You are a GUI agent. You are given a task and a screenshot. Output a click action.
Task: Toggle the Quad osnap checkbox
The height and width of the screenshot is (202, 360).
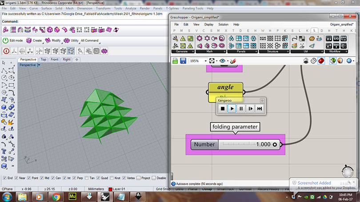point(98,178)
